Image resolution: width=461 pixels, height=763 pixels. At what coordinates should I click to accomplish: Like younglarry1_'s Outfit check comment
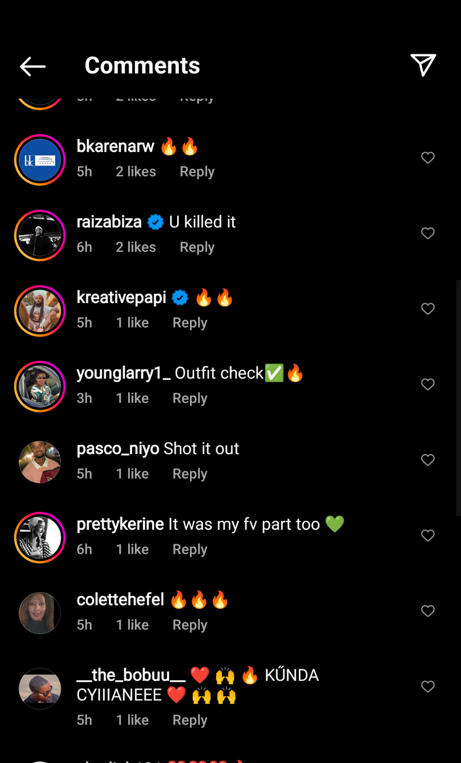428,385
